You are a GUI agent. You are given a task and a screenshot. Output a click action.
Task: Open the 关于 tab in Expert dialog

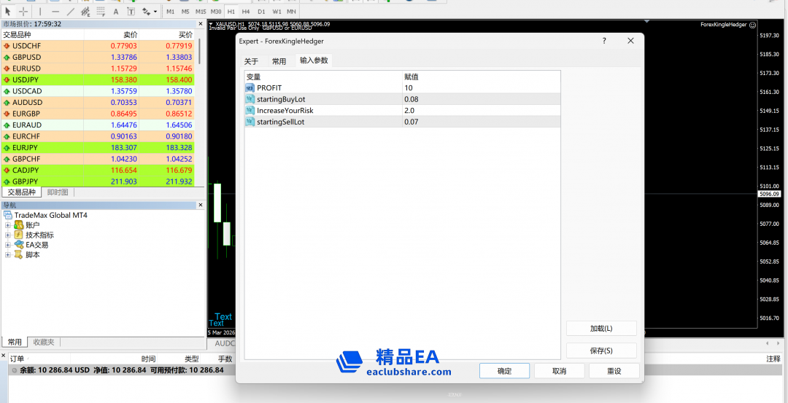251,61
